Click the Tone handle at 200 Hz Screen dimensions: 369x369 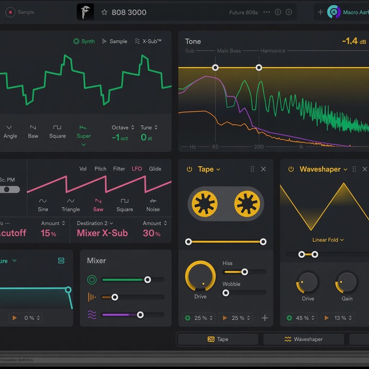tap(259, 68)
